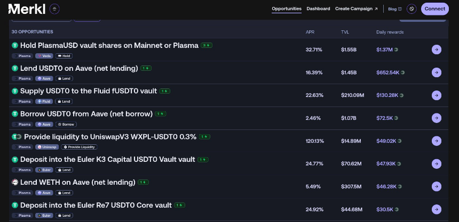Open the Blog link

[x=394, y=9]
